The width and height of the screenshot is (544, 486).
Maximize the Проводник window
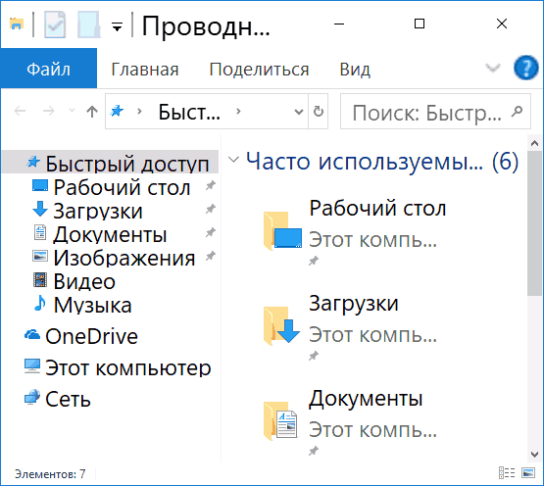(420, 24)
